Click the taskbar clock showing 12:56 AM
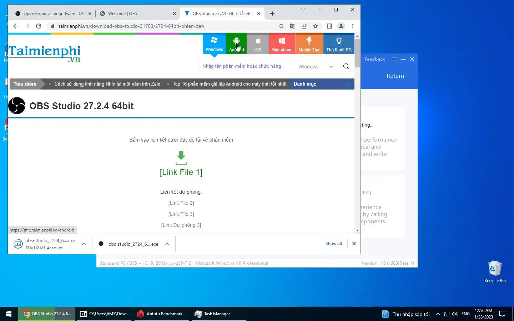This screenshot has height=321, width=514. pyautogui.click(x=484, y=314)
